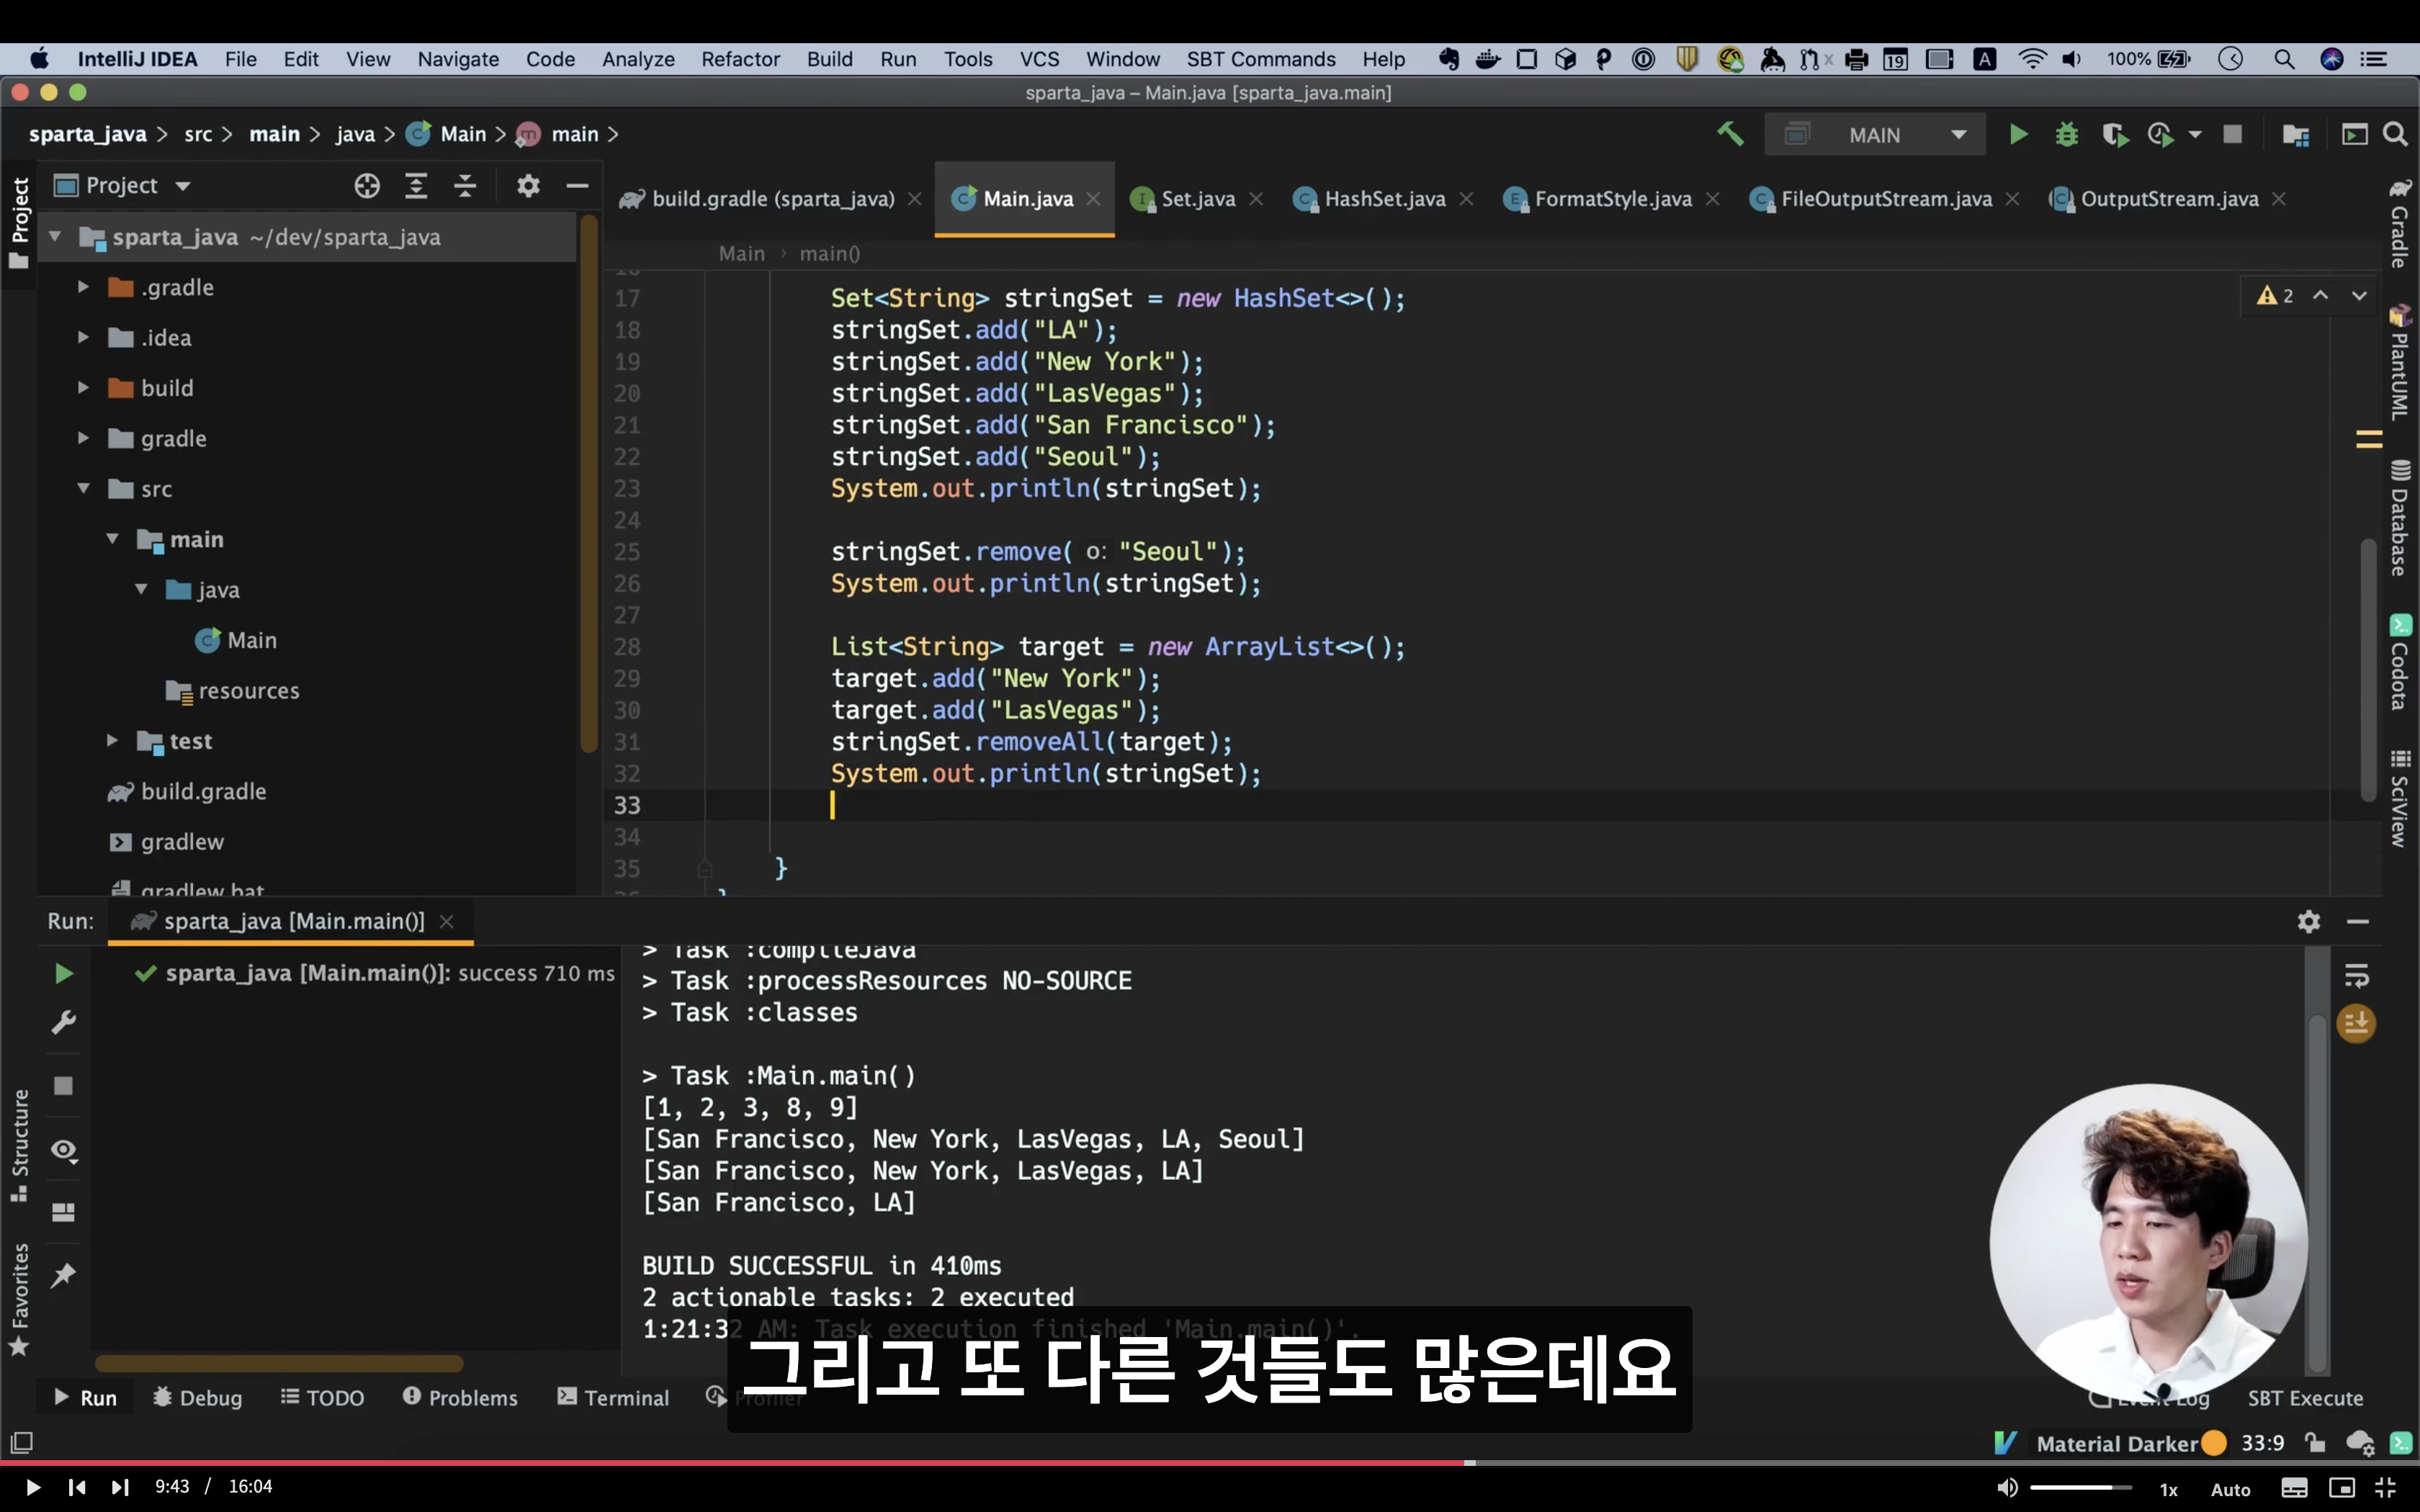Click layout icon in Run panel sidebar
Viewport: 2420px width, 1512px height.
coord(63,1212)
